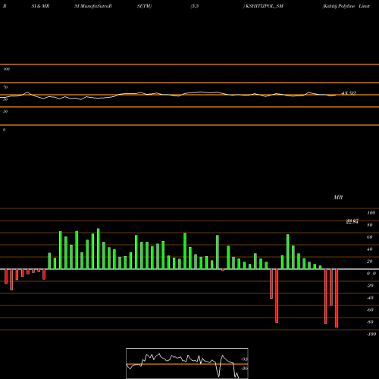The image size is (379, 379).
Task: Click the 'KSHITIJPOL_SM' ticker symbol text
Action: 265,6
